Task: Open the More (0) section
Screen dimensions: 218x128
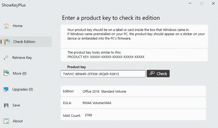Action: click(20, 73)
